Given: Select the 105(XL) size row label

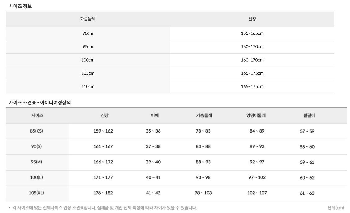Looking at the screenshot, I should click(x=37, y=193).
